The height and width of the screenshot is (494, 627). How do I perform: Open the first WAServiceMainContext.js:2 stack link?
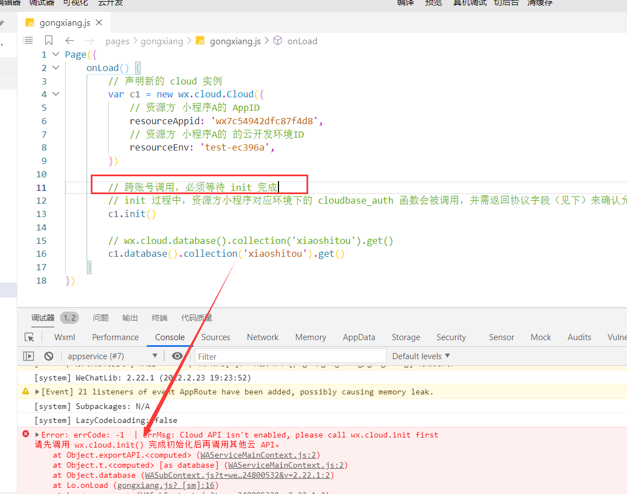click(258, 455)
